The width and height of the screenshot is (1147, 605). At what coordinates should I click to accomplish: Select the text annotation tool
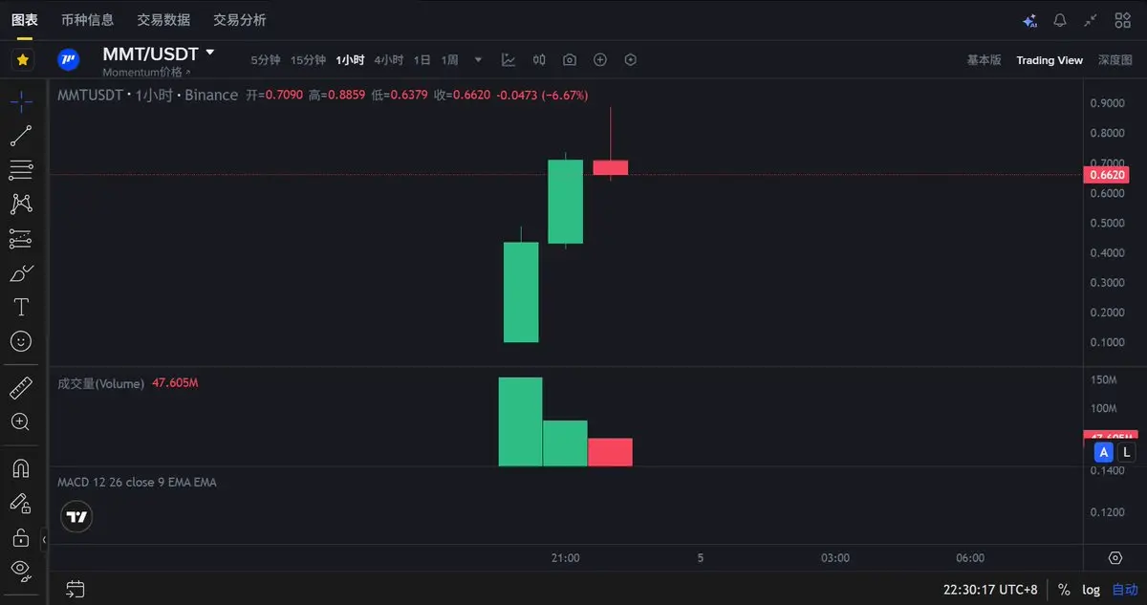(x=21, y=307)
